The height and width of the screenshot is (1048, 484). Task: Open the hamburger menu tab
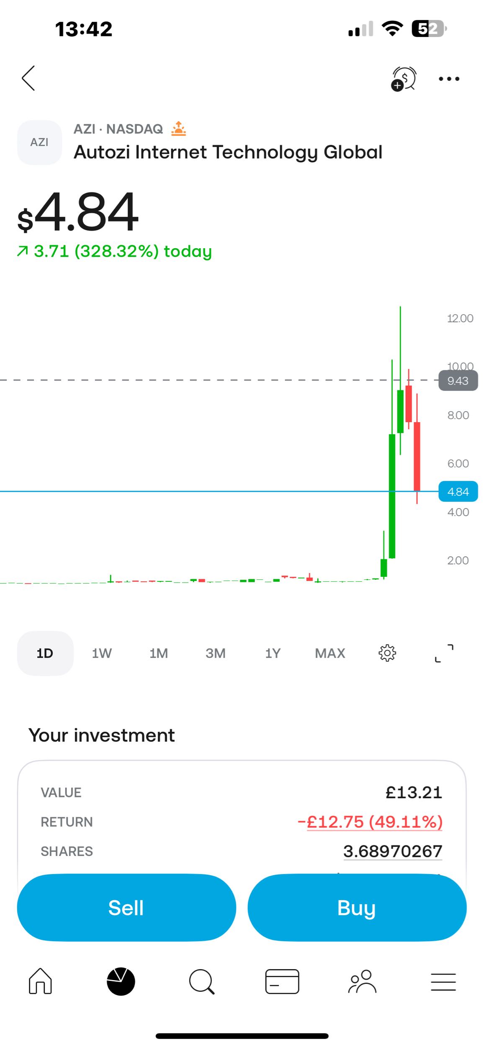point(443,981)
